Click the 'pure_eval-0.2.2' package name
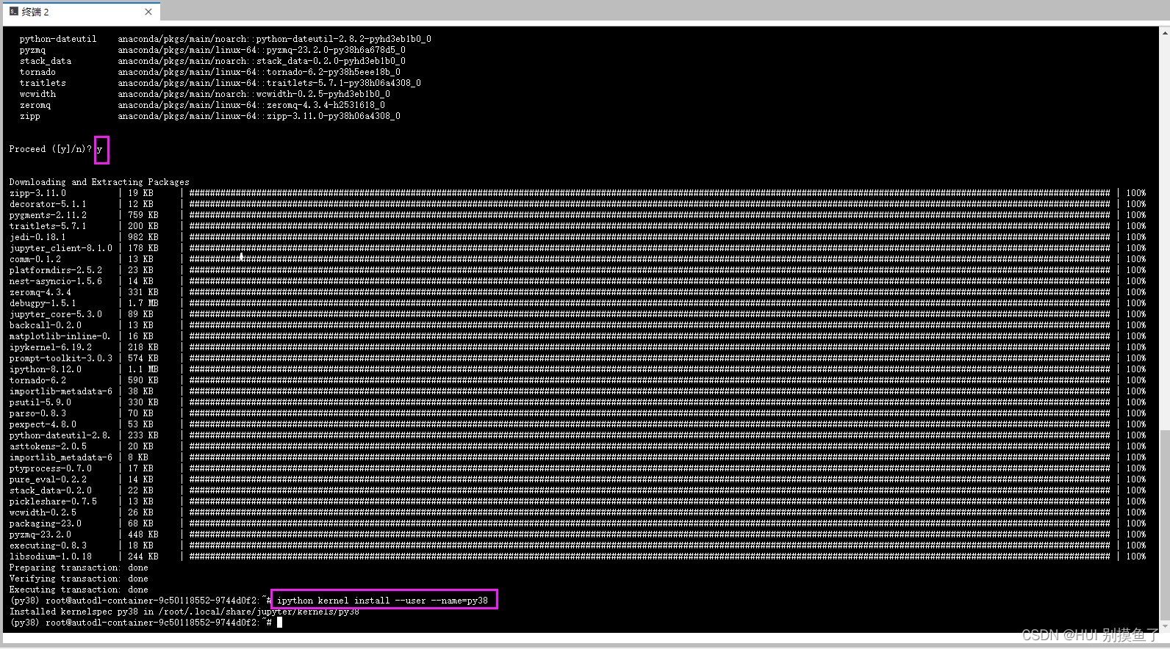 click(x=48, y=479)
